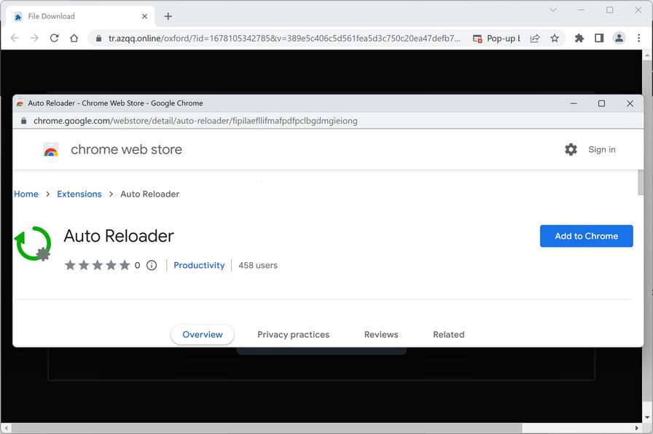Click the Add to Chrome button
Viewport: 653px width, 434px height.
(x=587, y=236)
